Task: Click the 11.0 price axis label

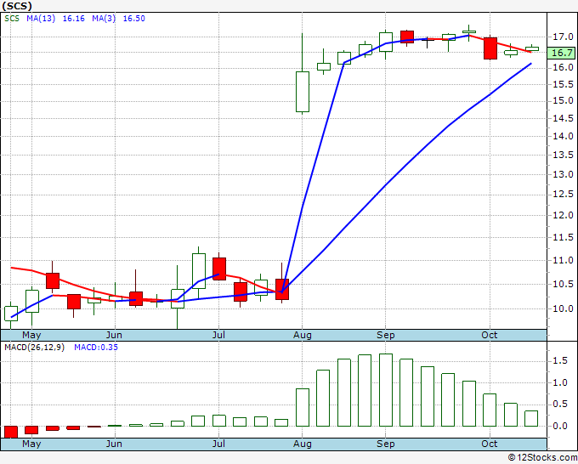Action: (563, 261)
